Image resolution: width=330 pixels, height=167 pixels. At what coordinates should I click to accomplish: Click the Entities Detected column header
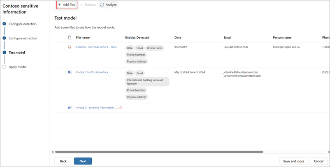tap(137, 38)
